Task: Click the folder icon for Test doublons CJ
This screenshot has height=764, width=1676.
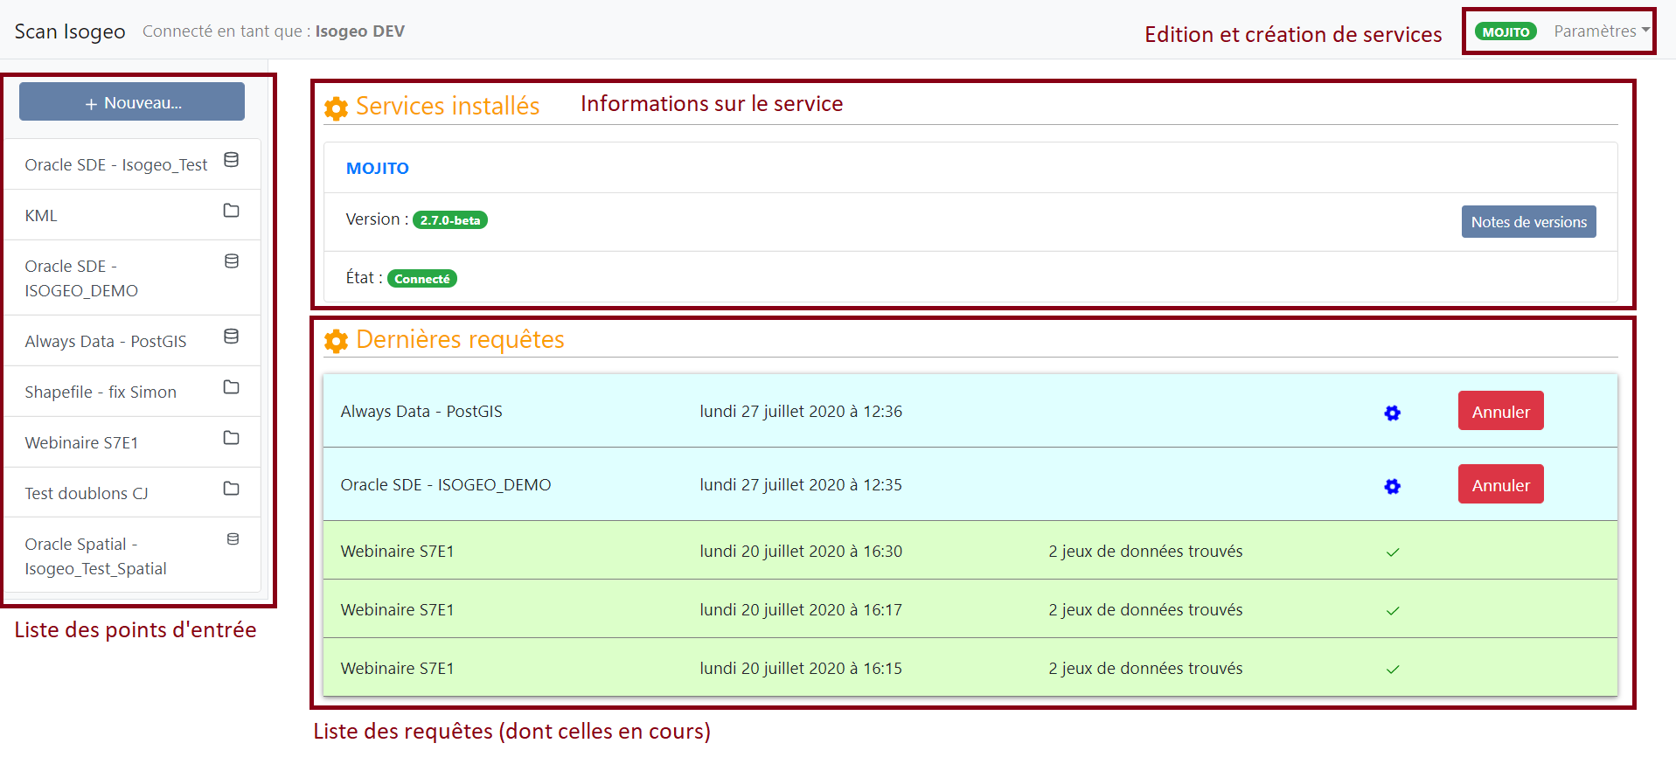Action: pyautogui.click(x=231, y=489)
